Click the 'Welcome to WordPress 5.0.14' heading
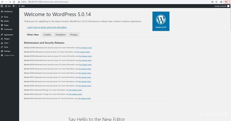This screenshot has height=121, width=231. [57, 14]
